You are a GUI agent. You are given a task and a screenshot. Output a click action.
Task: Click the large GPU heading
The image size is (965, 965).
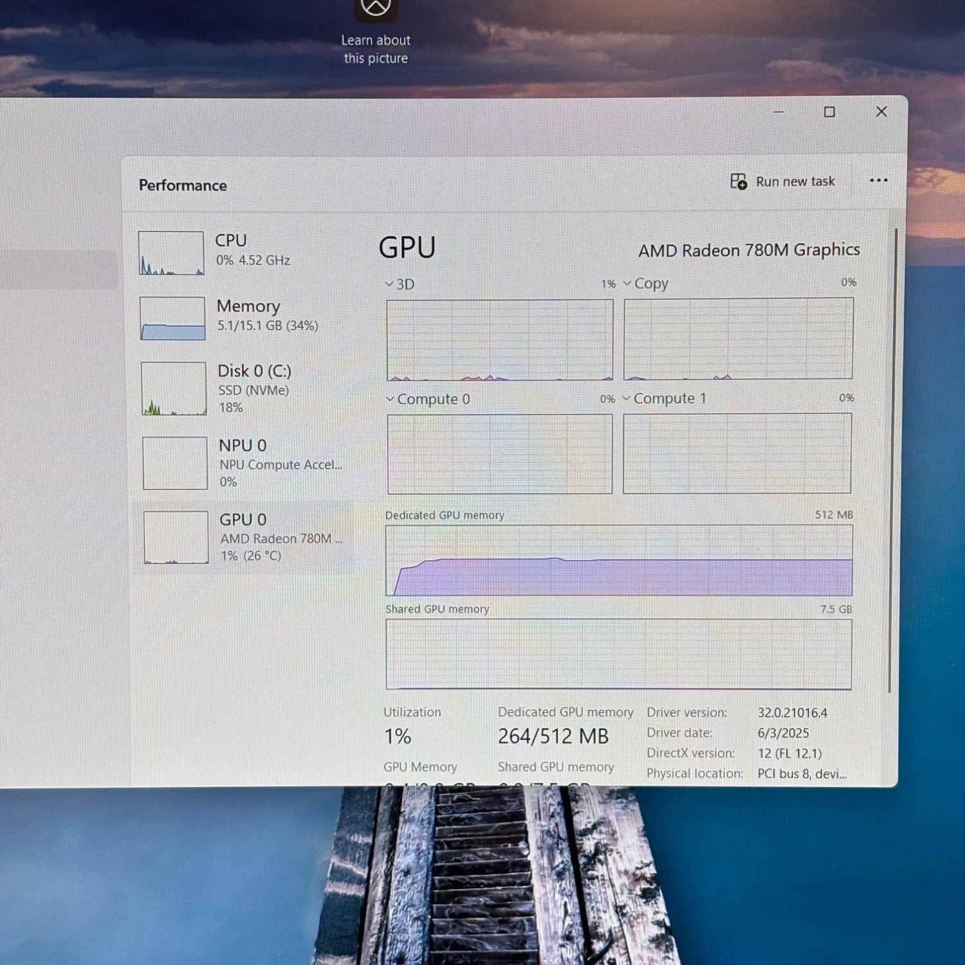[407, 248]
